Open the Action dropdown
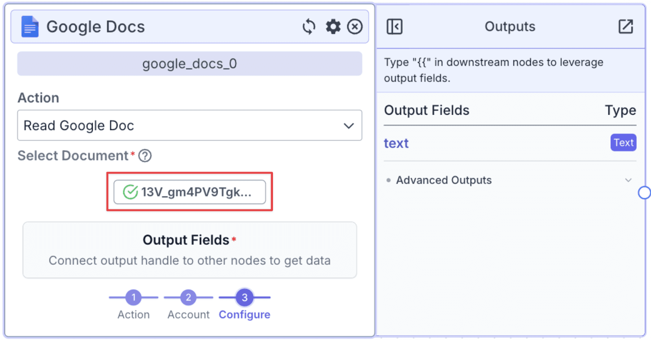651x340 pixels. click(x=190, y=125)
